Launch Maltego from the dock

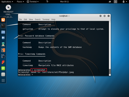(3, 56)
